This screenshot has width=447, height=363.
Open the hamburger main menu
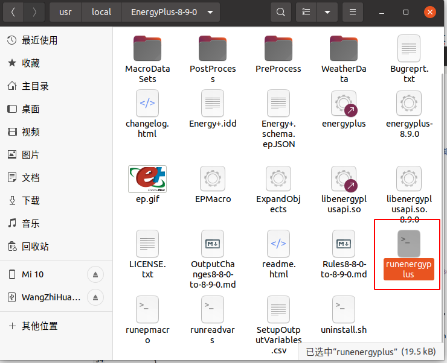[x=353, y=12]
